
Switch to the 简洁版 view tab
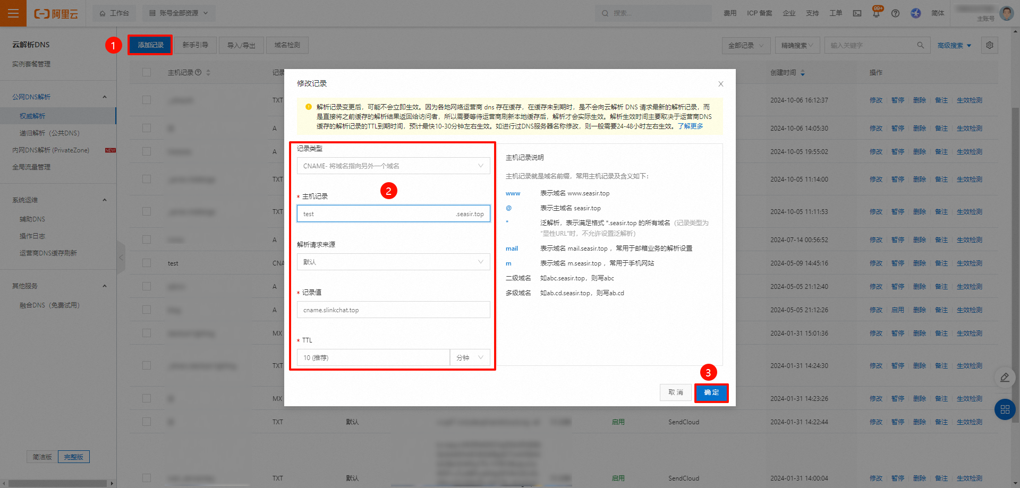click(x=42, y=457)
